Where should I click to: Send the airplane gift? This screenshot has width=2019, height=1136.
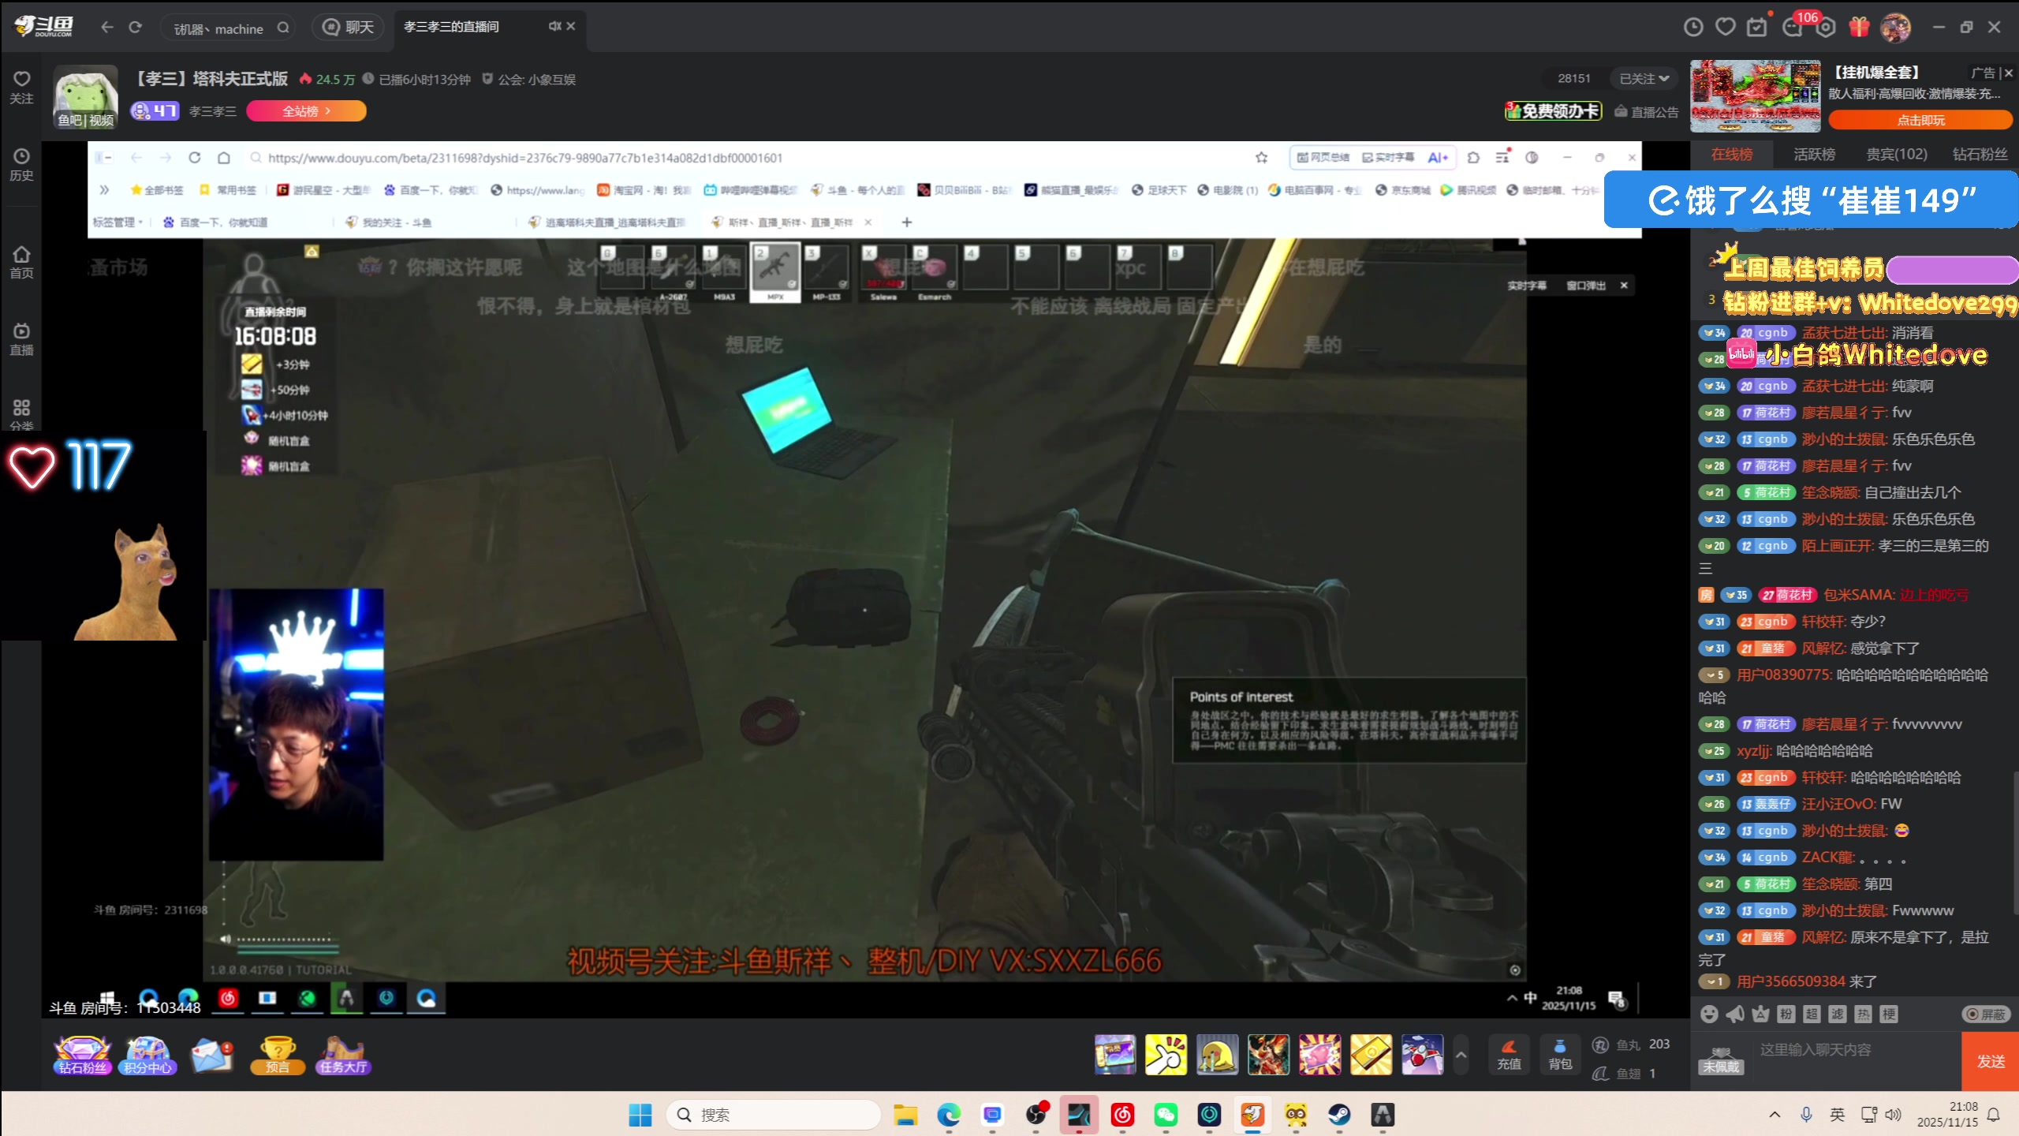pyautogui.click(x=1422, y=1054)
